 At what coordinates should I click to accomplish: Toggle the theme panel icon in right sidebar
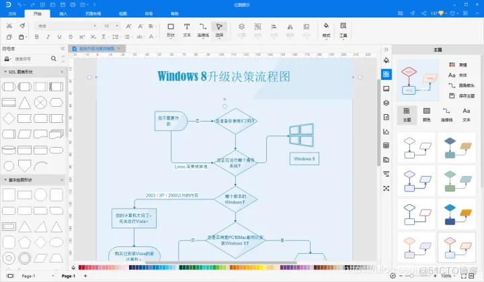386,75
